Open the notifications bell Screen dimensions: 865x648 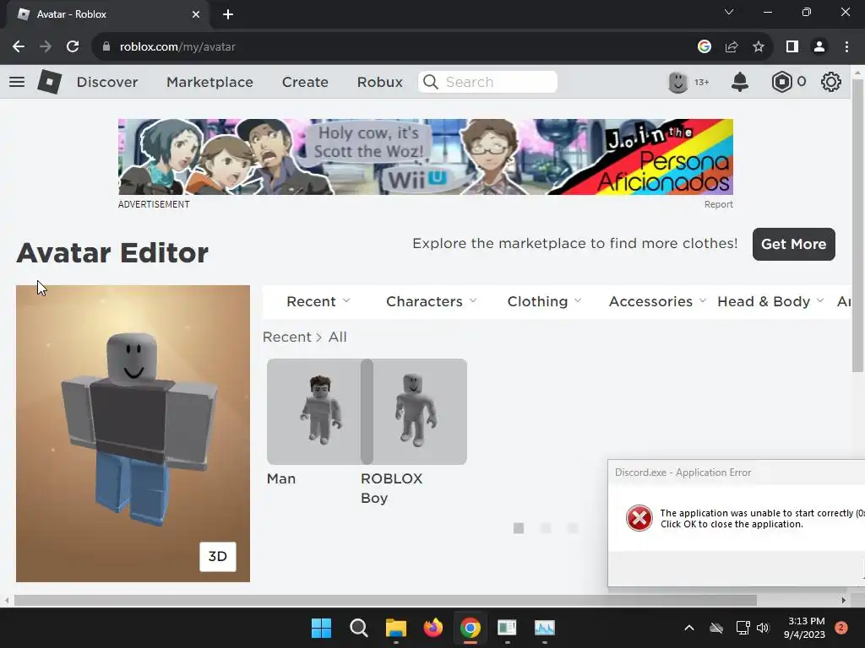[740, 82]
